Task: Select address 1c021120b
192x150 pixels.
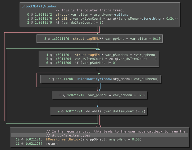Action: (x=64, y=79)
